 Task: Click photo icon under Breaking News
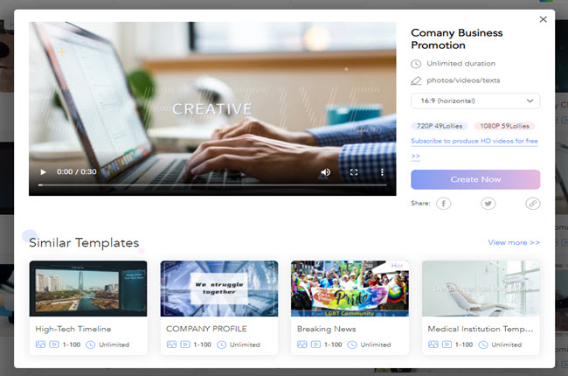coord(302,345)
